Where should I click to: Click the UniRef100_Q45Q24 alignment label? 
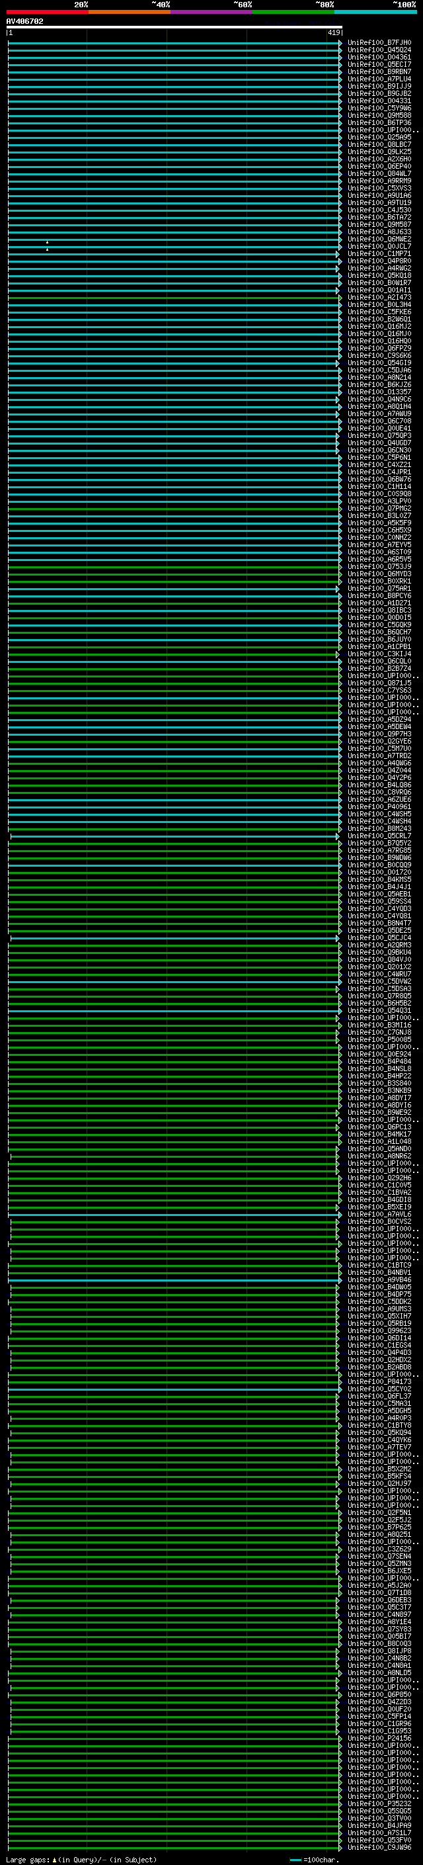tap(379, 50)
